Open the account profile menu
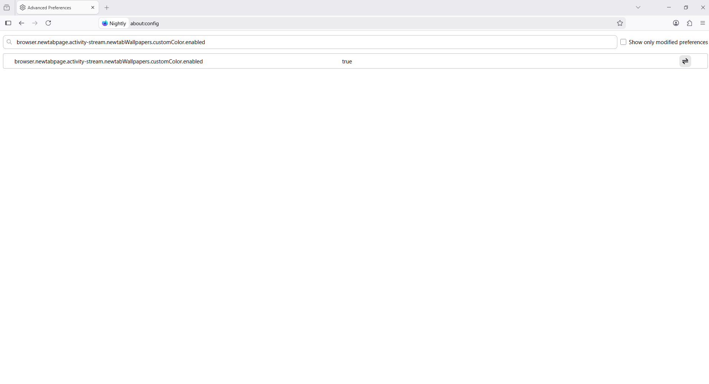This screenshot has height=384, width=709. (x=676, y=23)
